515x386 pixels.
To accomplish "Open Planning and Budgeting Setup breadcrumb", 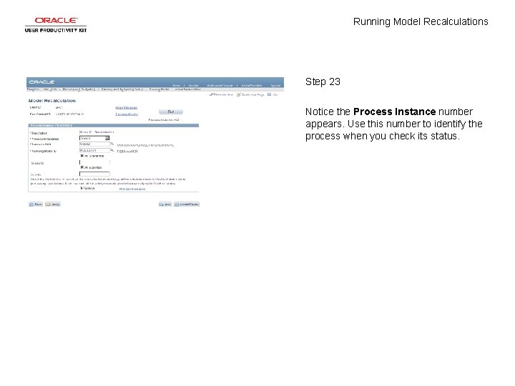I will 122,89.
